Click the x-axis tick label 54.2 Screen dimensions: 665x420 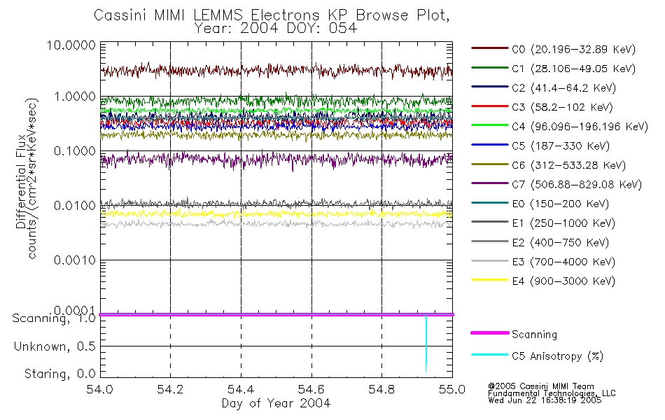pos(170,389)
